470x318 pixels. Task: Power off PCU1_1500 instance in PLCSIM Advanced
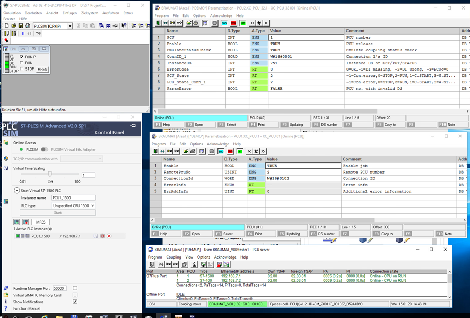pyautogui.click(x=102, y=236)
